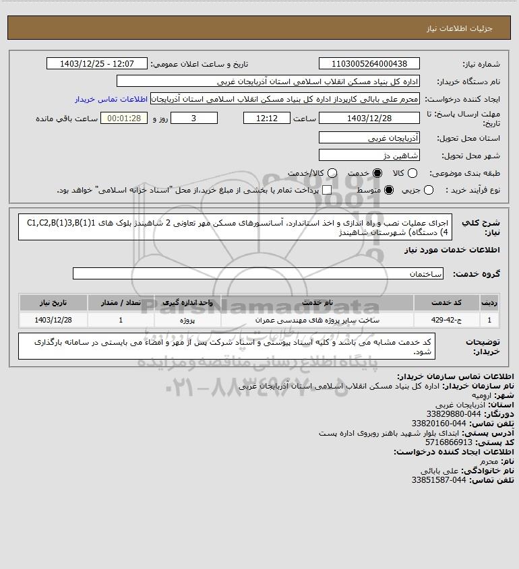Click the unit cell پروژه
This screenshot has width=519, height=569.
[187, 320]
